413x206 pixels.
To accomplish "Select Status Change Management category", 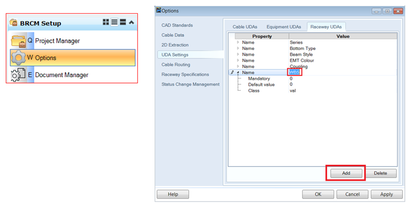I will [x=190, y=84].
